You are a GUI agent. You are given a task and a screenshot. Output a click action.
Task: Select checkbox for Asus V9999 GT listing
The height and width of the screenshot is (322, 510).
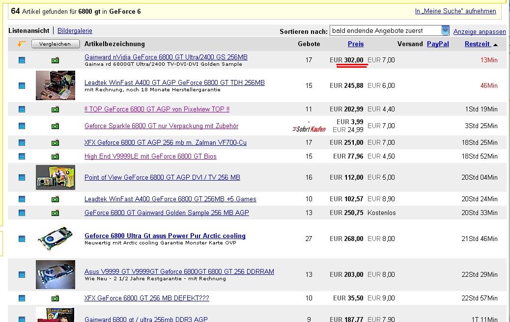[x=22, y=274]
